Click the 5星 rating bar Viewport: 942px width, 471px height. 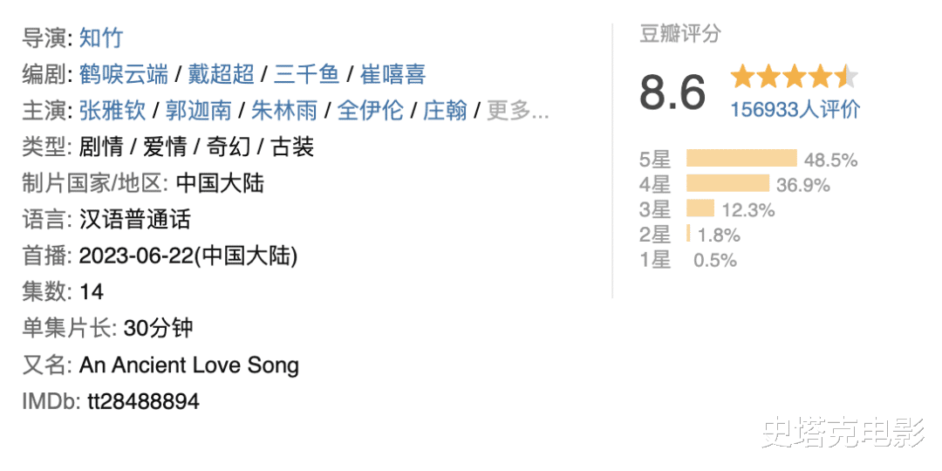click(741, 159)
